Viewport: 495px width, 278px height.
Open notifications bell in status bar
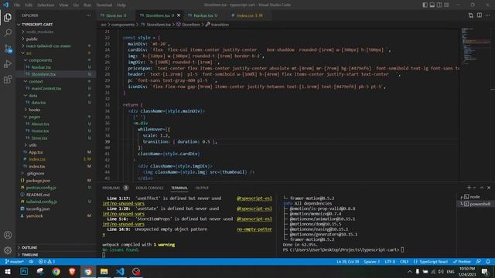coord(488,262)
